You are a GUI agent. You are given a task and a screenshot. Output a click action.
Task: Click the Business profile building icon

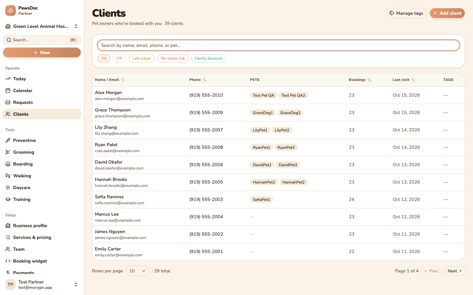tap(8, 226)
